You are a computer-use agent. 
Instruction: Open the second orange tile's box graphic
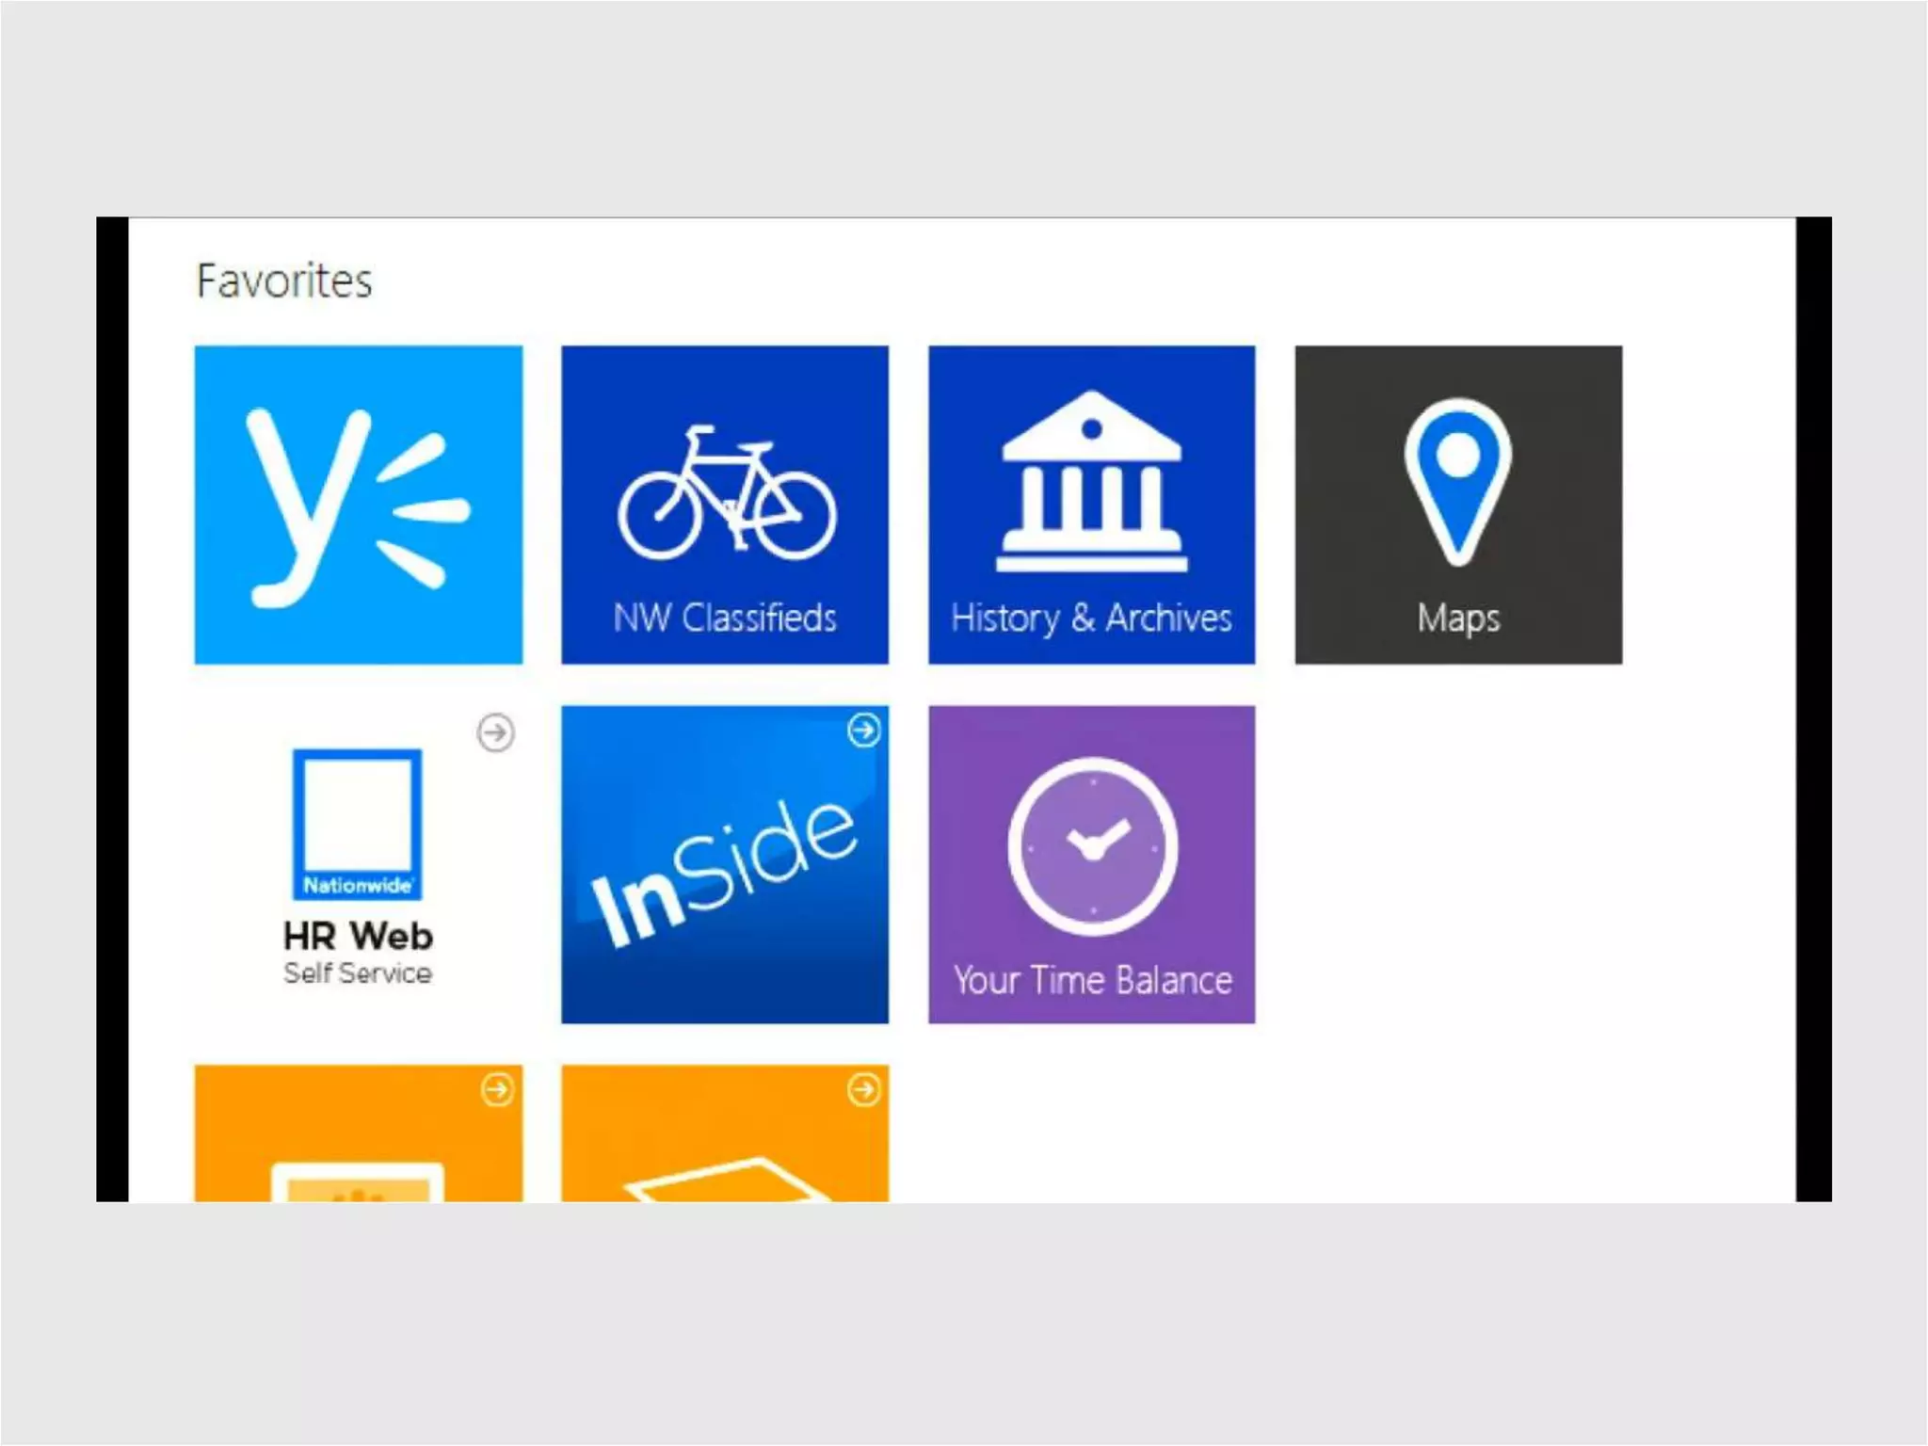tap(725, 1181)
